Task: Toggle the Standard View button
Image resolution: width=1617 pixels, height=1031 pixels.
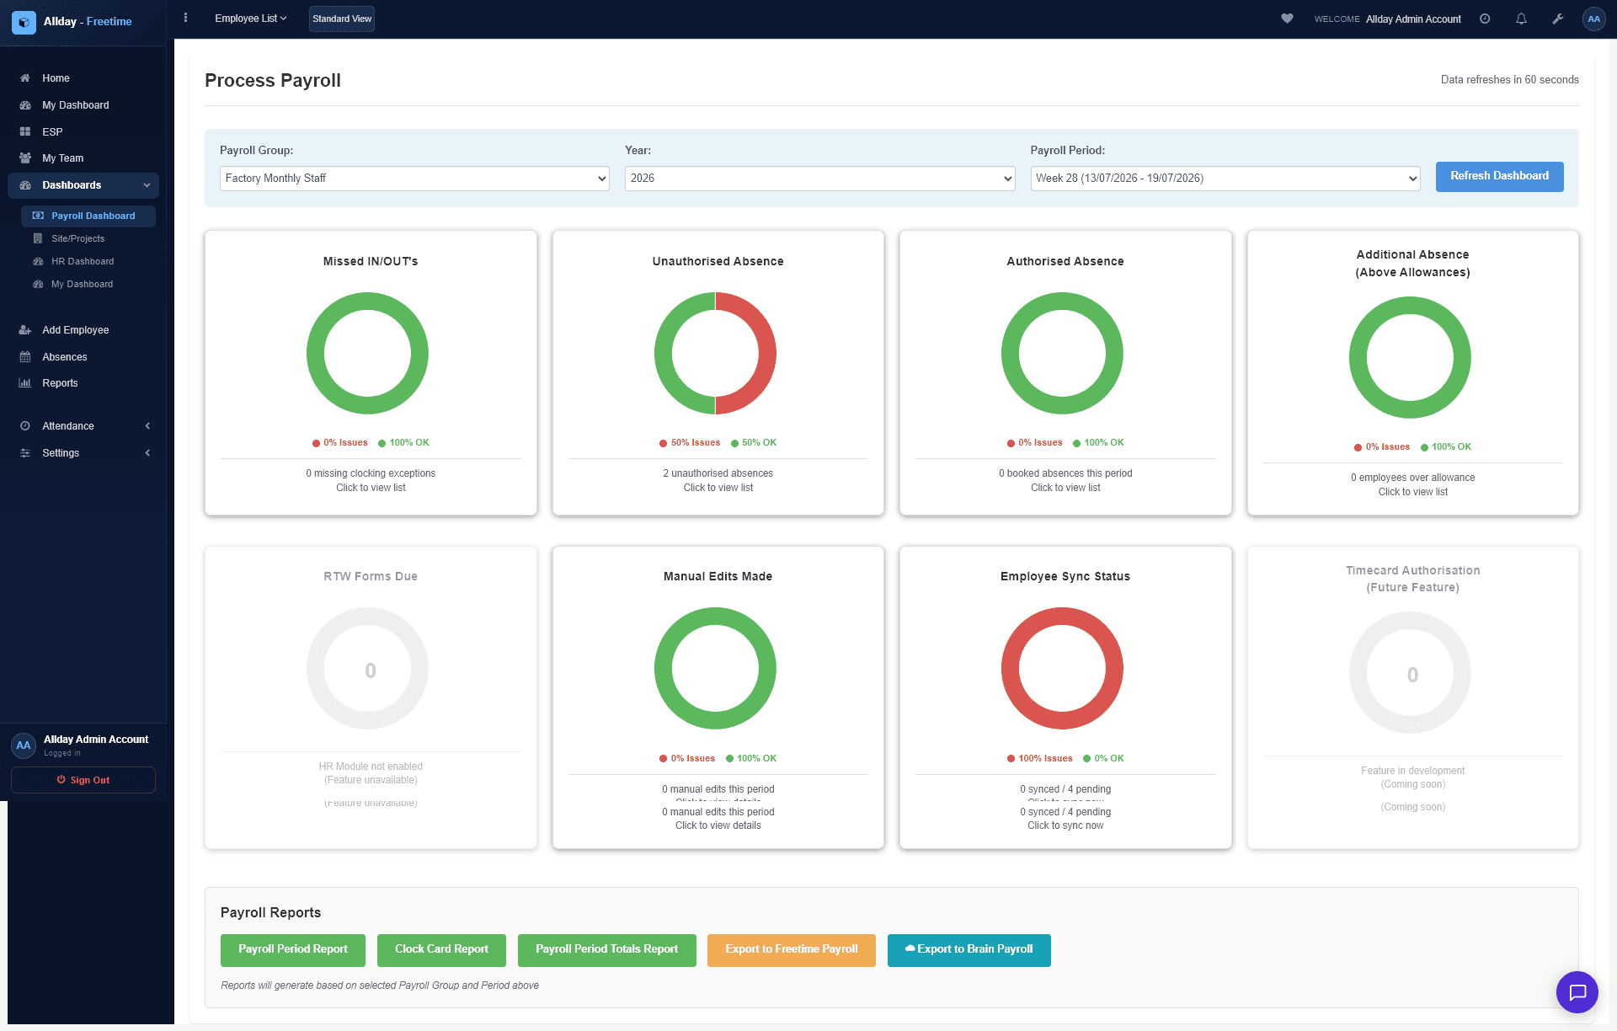Action: 342,19
